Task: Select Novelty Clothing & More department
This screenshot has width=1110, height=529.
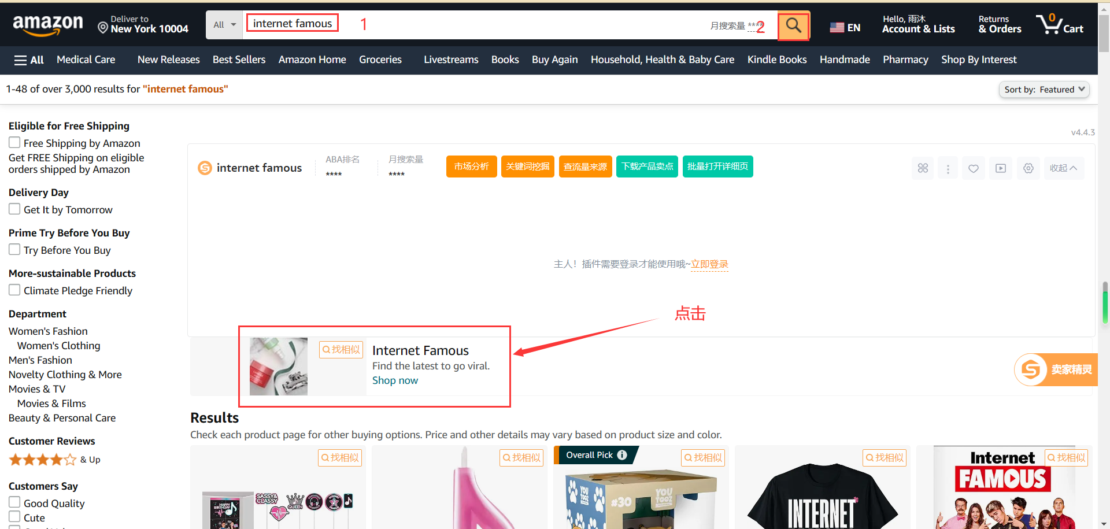Action: click(65, 375)
